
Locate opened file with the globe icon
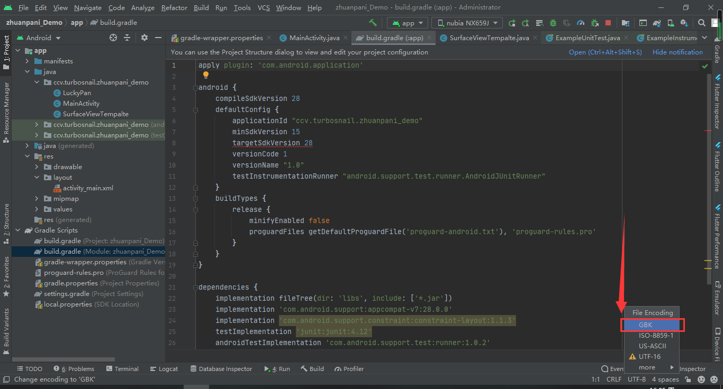113,38
